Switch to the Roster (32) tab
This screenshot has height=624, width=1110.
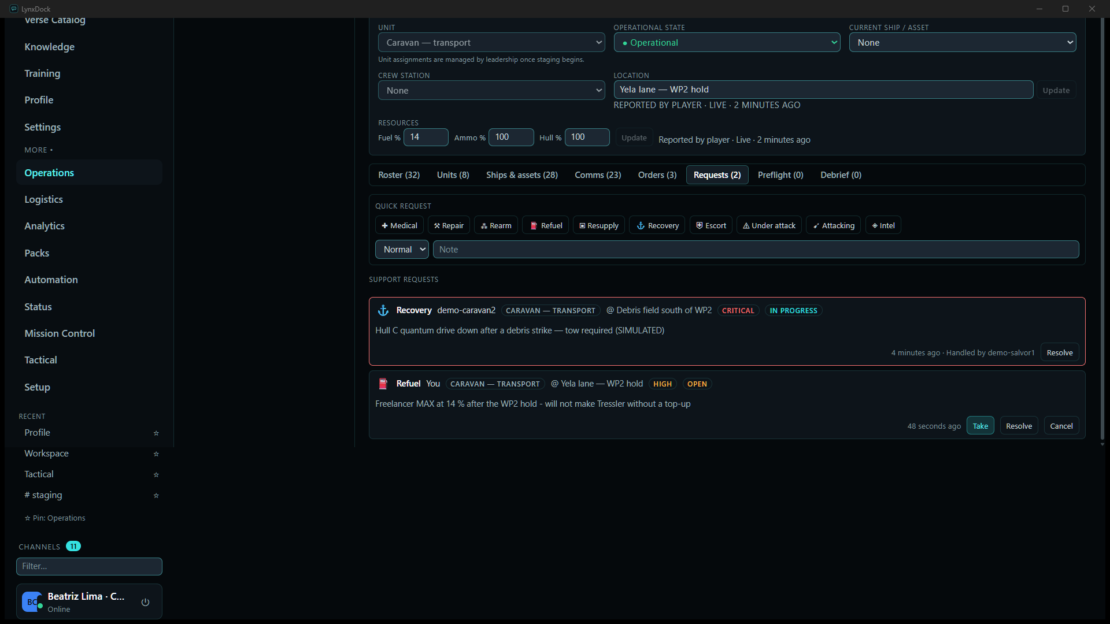[x=399, y=174]
